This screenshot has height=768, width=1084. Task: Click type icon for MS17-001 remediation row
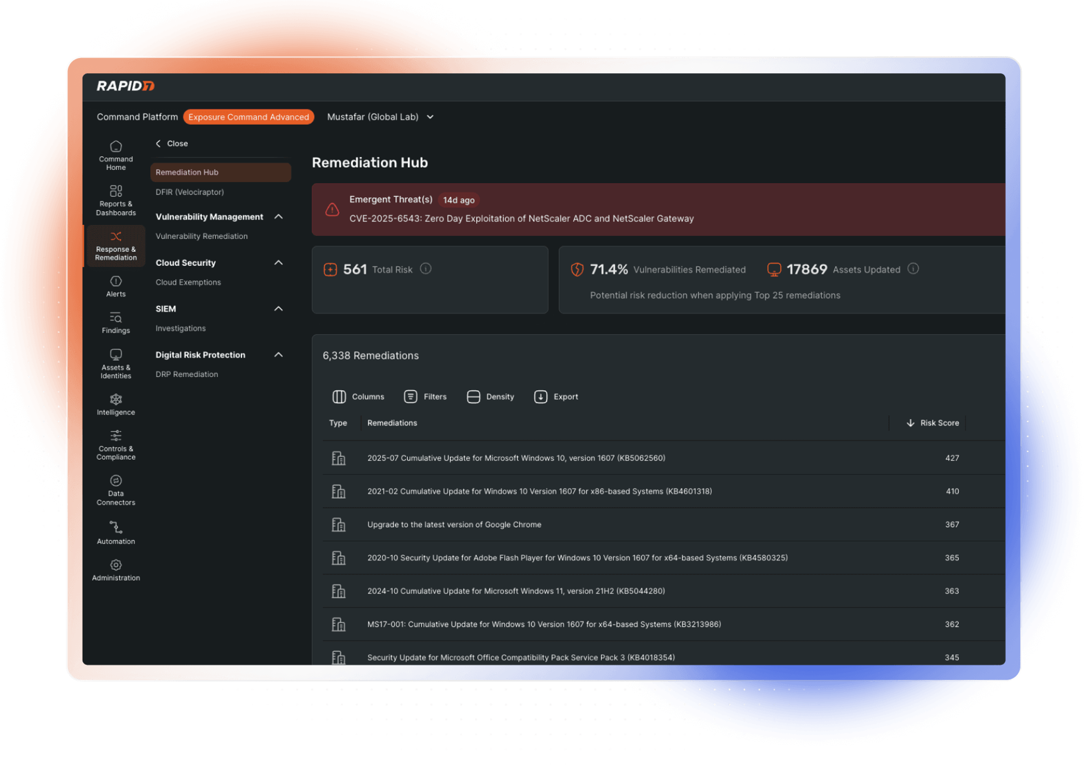pyautogui.click(x=338, y=625)
